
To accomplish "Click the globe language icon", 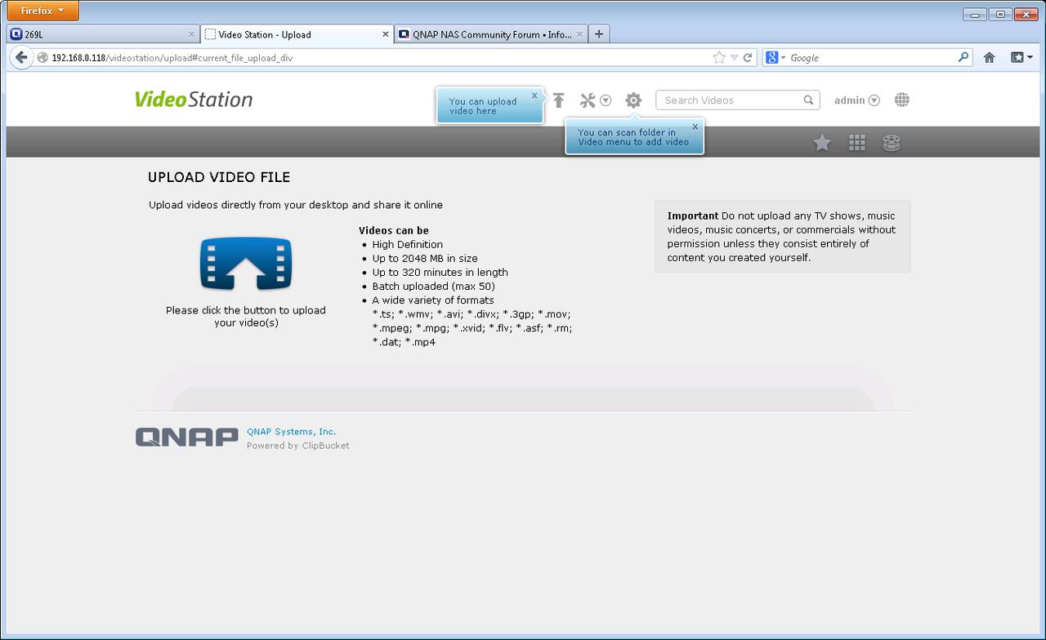I will point(902,100).
